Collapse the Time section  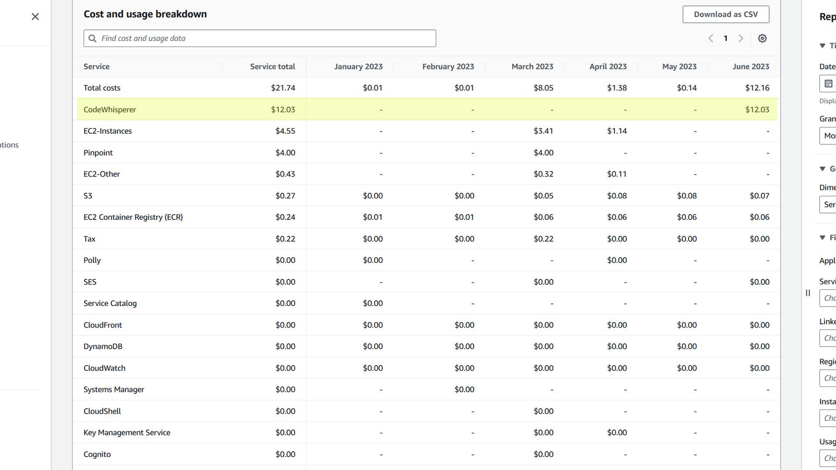pos(821,45)
